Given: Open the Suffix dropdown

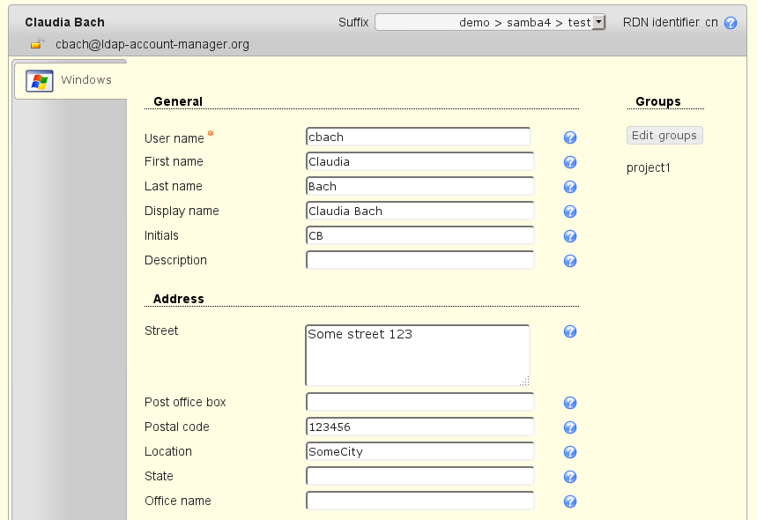Looking at the screenshot, I should click(490, 22).
